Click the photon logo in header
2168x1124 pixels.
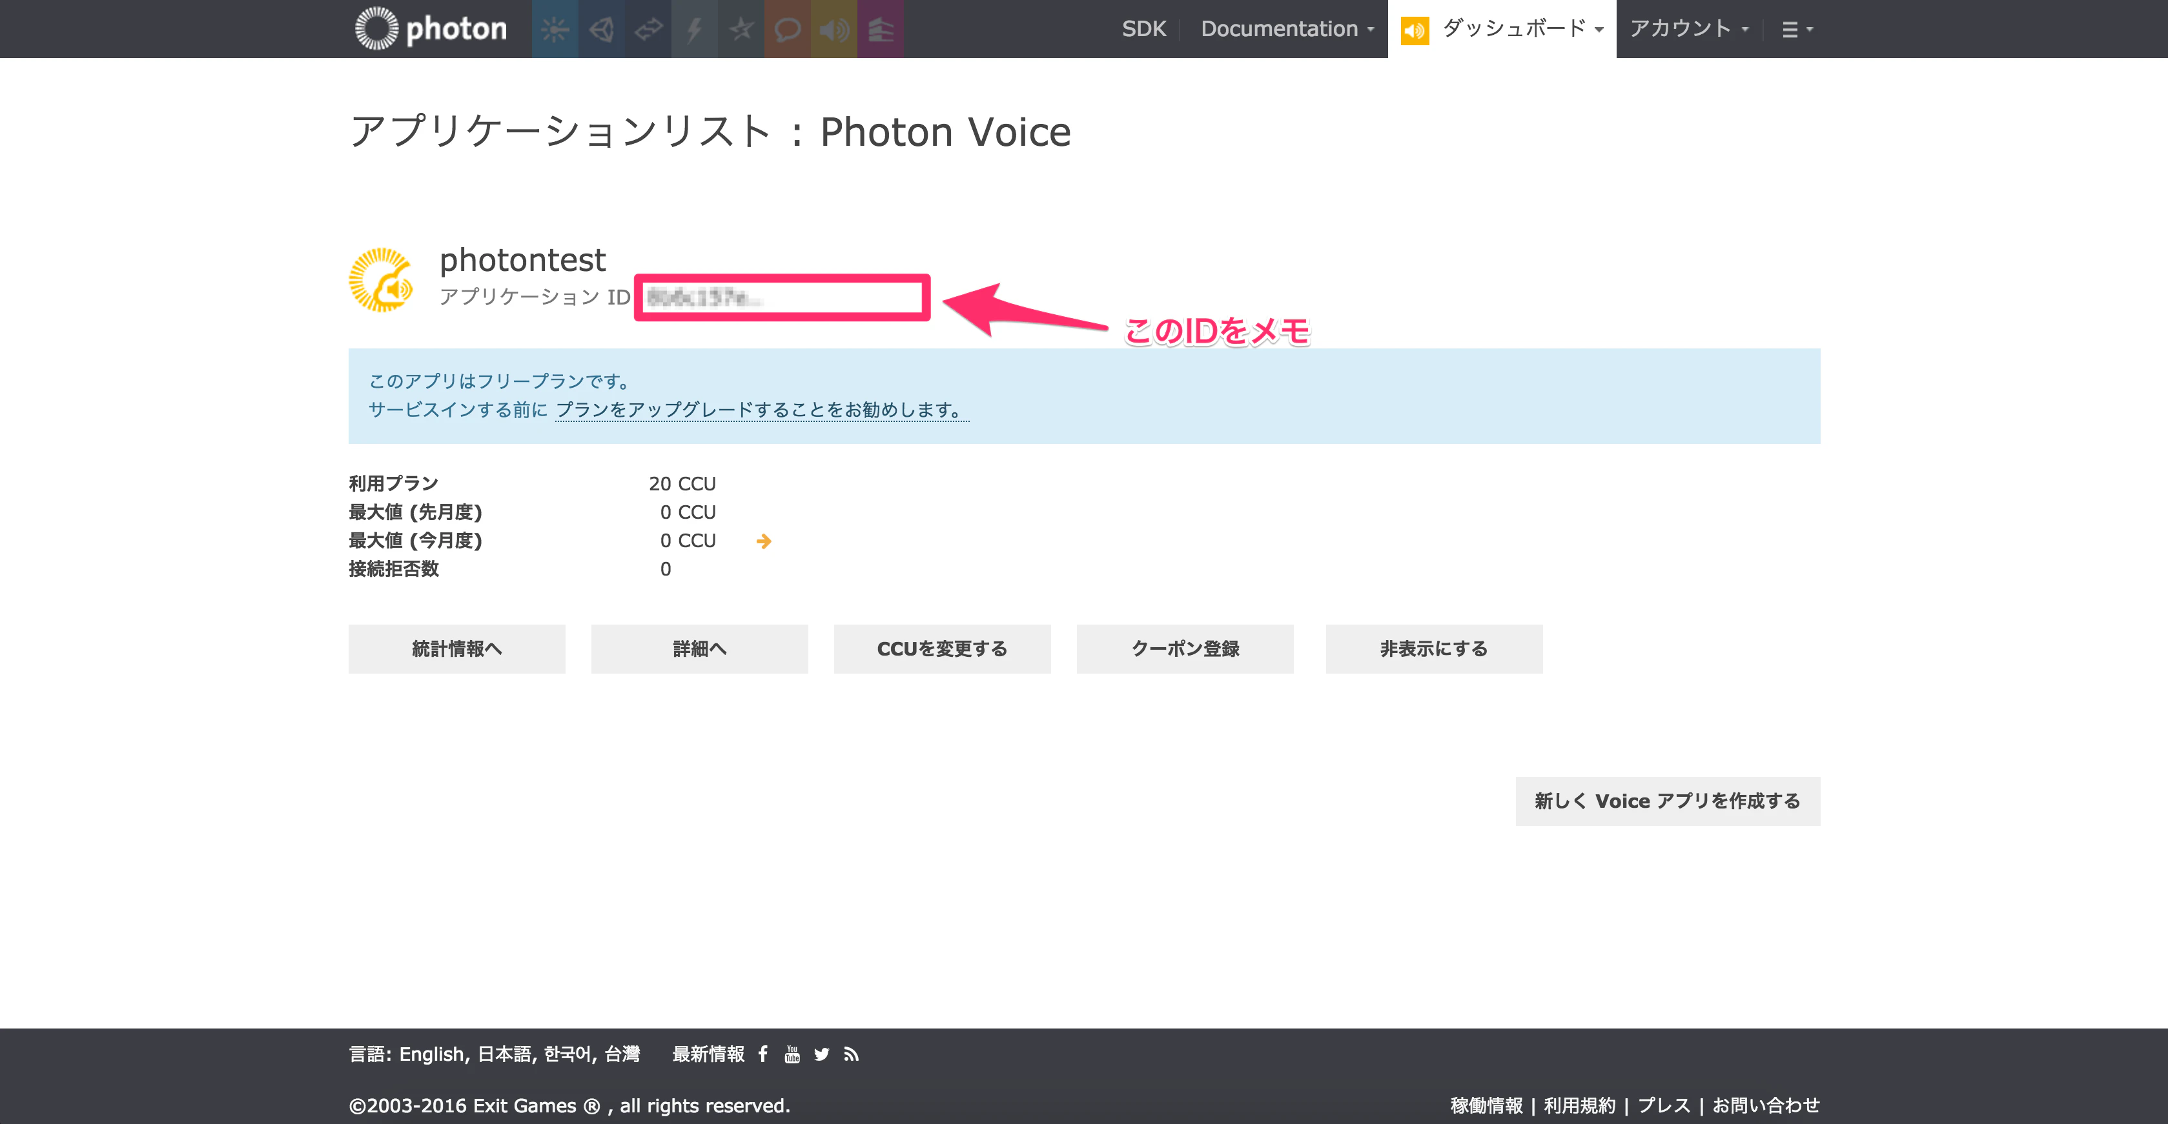[x=431, y=28]
